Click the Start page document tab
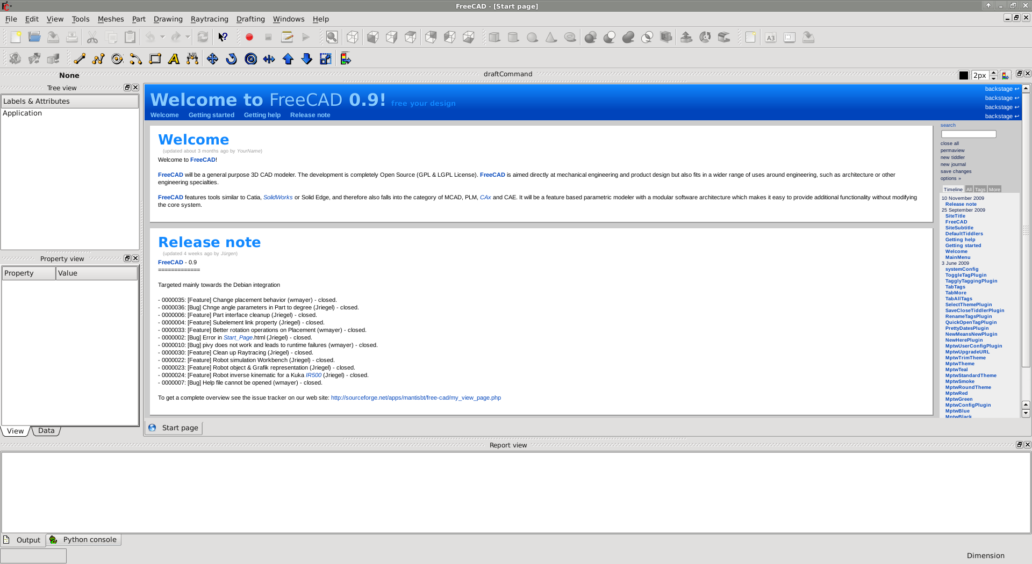 point(174,428)
